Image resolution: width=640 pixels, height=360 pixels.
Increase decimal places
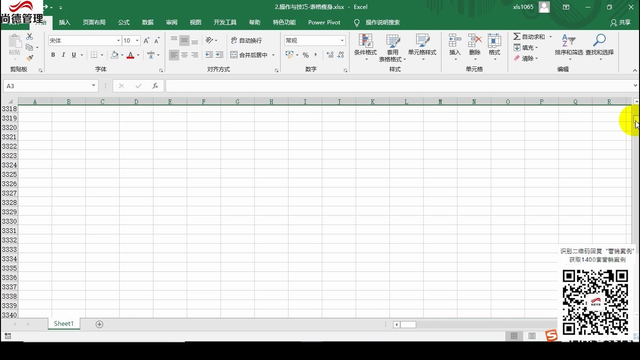[x=330, y=55]
